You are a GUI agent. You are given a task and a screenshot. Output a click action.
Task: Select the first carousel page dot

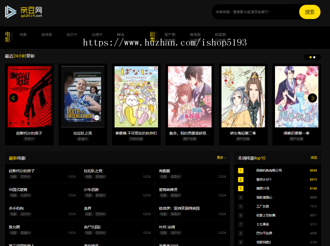[x=311, y=57]
